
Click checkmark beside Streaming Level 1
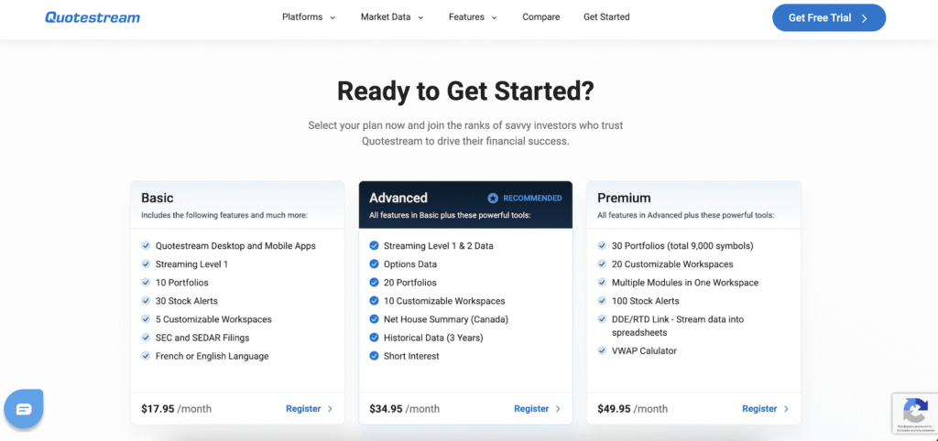pyautogui.click(x=146, y=264)
